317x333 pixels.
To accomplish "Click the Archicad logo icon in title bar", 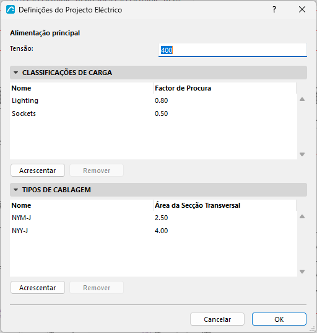I will 11,10.
